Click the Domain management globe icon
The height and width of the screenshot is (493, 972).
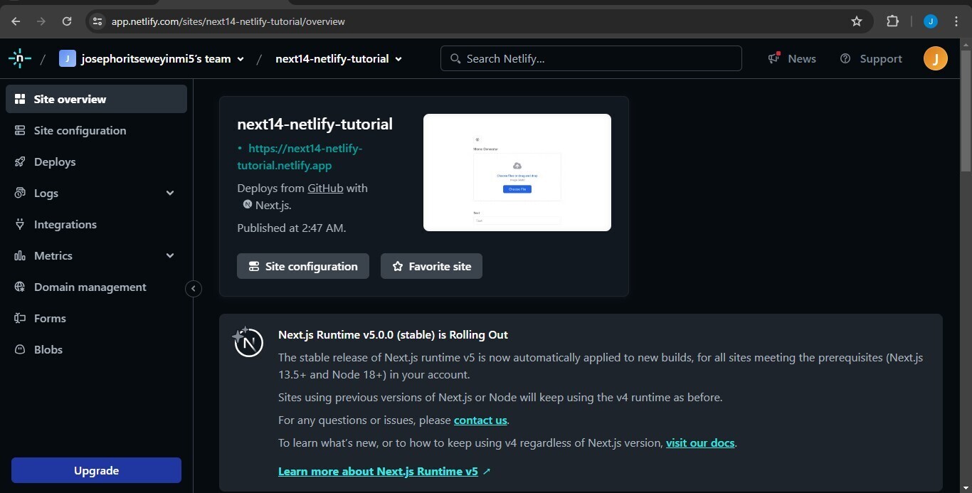pyautogui.click(x=20, y=287)
